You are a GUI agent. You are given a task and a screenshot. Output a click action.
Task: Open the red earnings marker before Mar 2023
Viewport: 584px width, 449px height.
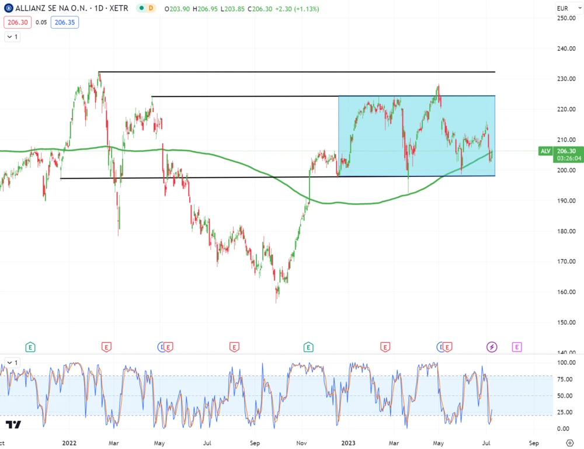(385, 347)
